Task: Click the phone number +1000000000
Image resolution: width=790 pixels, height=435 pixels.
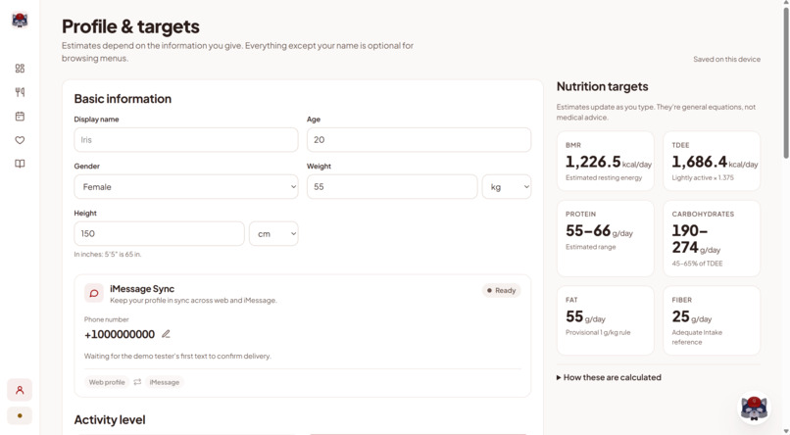Action: 120,334
